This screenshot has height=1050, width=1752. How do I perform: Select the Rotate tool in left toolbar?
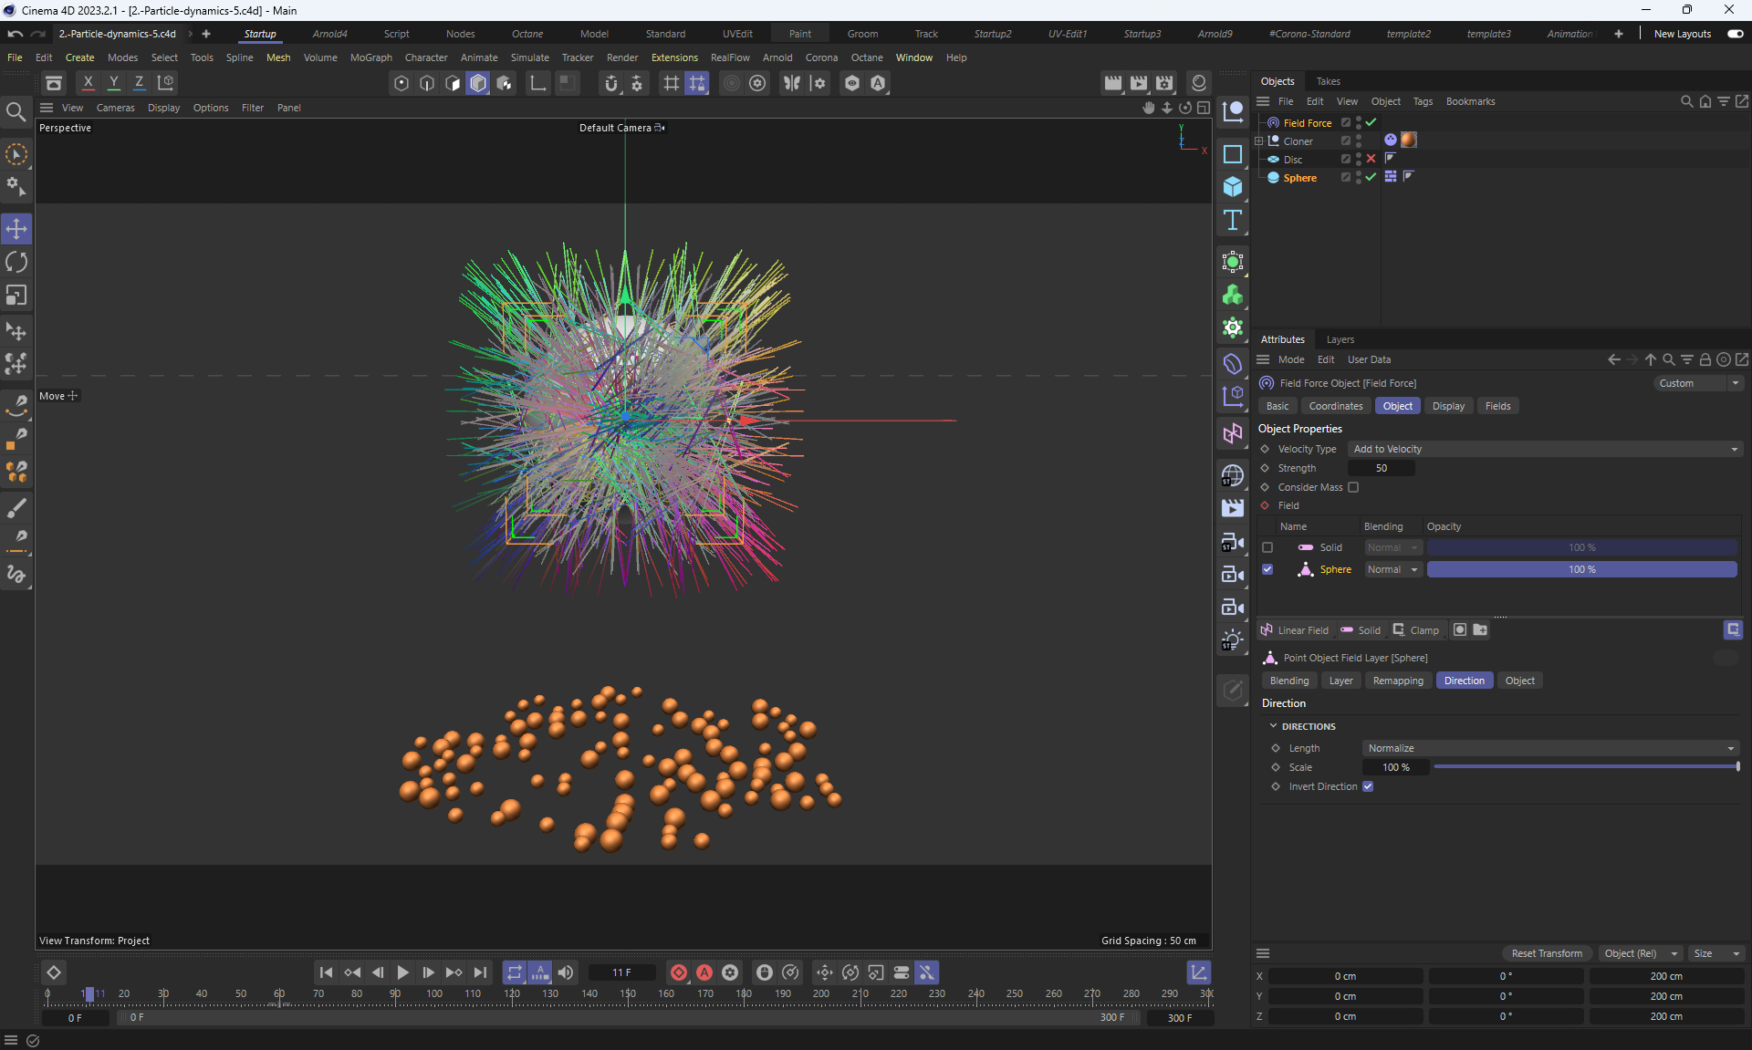point(16,263)
